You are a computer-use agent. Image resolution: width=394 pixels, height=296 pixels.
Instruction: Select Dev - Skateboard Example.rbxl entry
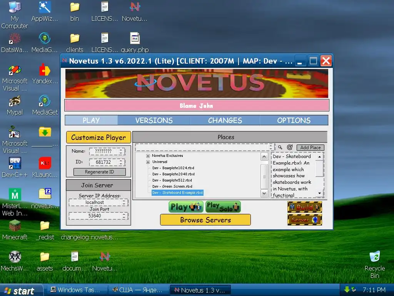tap(177, 193)
